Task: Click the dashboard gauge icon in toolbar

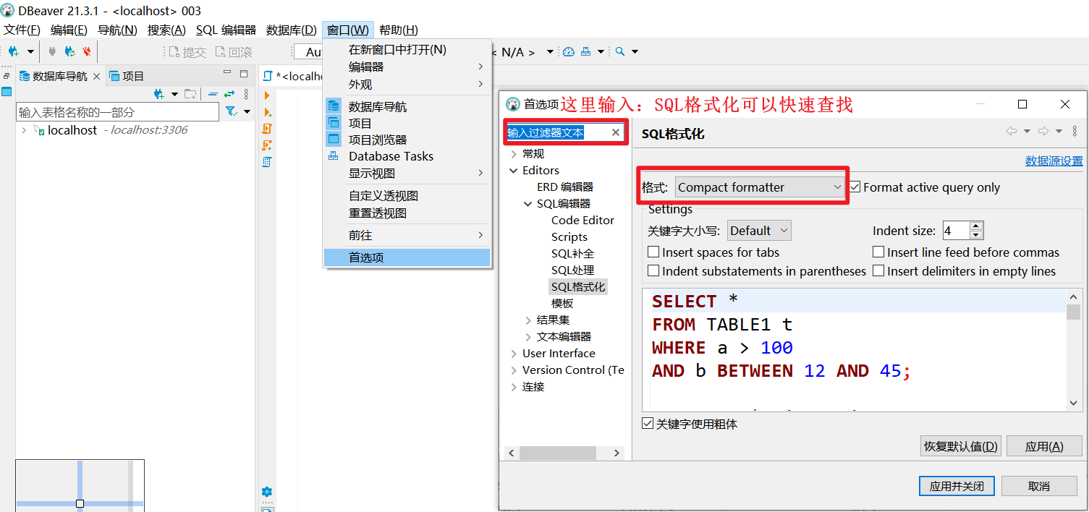Action: click(x=569, y=51)
